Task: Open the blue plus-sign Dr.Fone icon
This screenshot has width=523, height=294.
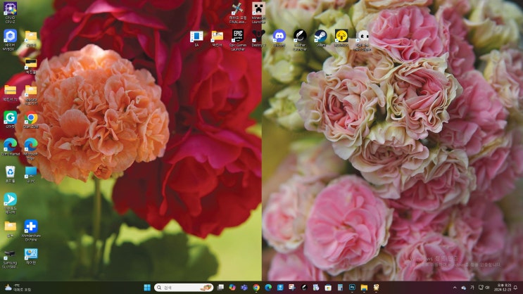Action: 31,226
